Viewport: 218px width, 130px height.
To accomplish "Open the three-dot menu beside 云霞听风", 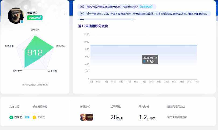I will 65,13.
